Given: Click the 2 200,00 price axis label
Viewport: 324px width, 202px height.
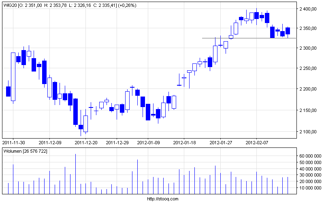Looking at the screenshot, I should (x=308, y=89).
